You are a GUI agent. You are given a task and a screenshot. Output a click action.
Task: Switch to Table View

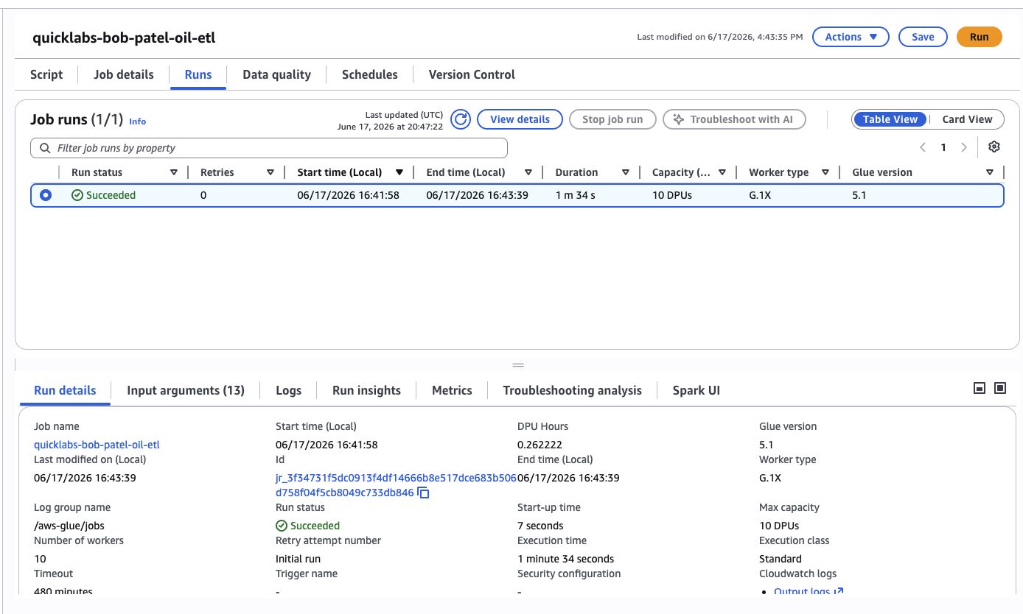point(890,119)
